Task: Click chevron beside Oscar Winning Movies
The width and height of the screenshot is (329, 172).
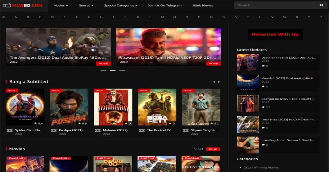Action: pos(240,167)
